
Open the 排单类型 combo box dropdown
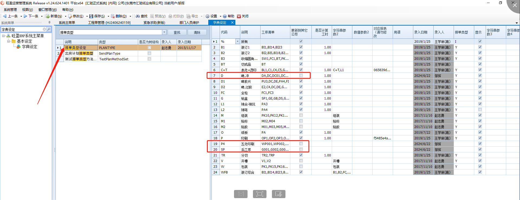click(x=164, y=32)
